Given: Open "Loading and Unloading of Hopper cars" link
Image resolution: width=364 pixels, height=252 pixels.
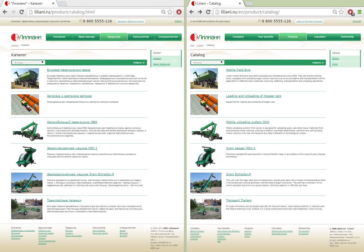Looking at the screenshot, I should click(254, 96).
